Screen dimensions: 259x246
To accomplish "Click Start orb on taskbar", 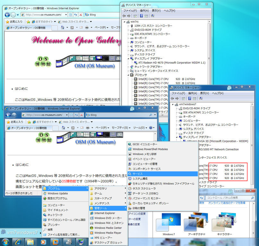I will click(5, 242).
